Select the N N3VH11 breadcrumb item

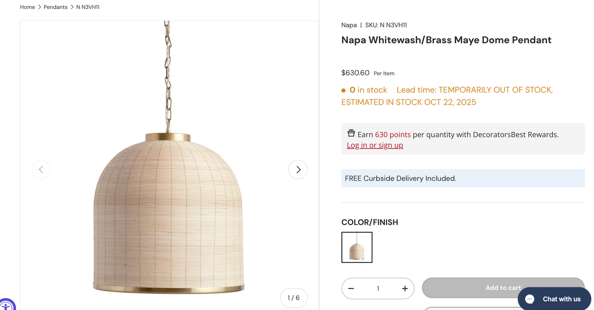pyautogui.click(x=88, y=7)
